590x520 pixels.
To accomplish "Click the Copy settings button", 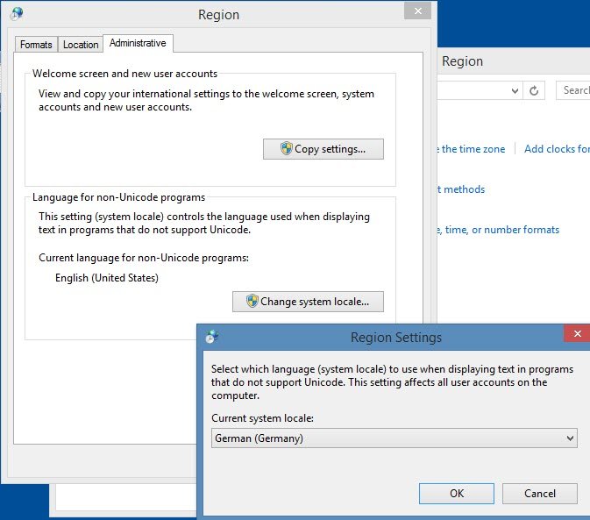I will pyautogui.click(x=323, y=149).
